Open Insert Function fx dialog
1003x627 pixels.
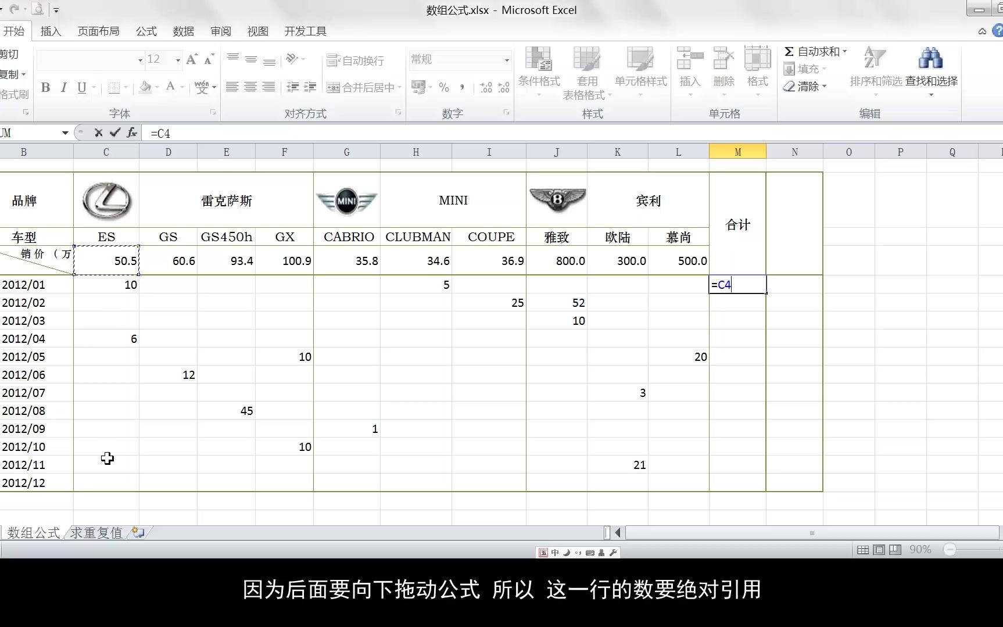coord(132,133)
